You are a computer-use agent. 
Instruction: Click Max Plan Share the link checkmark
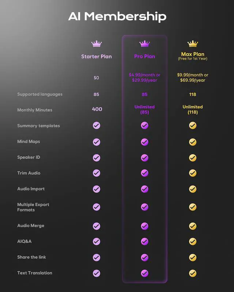[x=193, y=257]
